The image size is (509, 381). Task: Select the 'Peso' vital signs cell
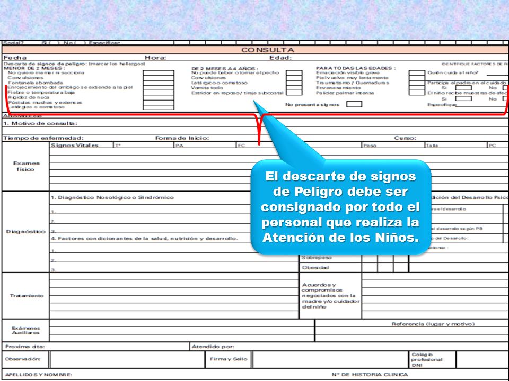coord(393,145)
